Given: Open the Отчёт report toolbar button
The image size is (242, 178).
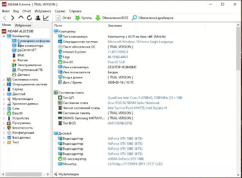Looking at the screenshot, I should point(63,18).
